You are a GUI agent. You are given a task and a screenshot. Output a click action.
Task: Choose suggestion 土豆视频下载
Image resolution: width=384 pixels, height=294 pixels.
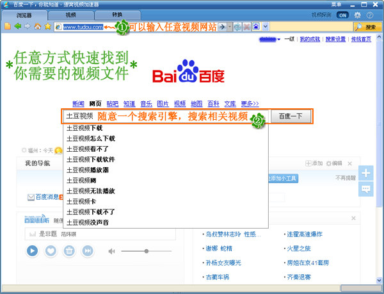pos(166,128)
